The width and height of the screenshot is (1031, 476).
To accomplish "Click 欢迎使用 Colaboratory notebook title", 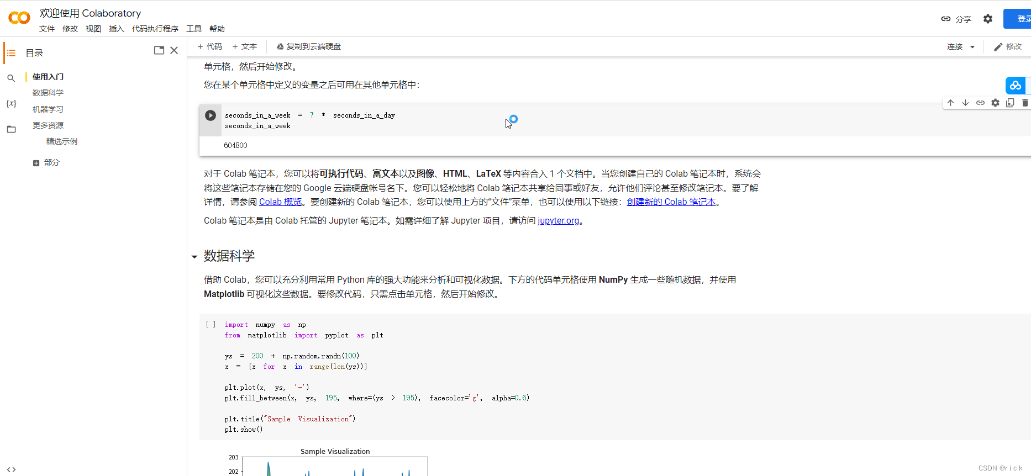I will click(90, 13).
